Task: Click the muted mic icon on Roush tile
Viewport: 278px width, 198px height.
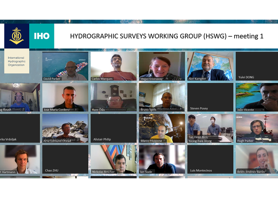Action: point(23,109)
